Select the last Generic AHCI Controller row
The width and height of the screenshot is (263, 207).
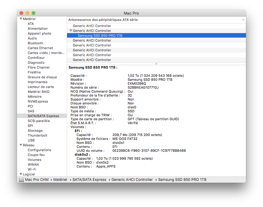point(156,60)
